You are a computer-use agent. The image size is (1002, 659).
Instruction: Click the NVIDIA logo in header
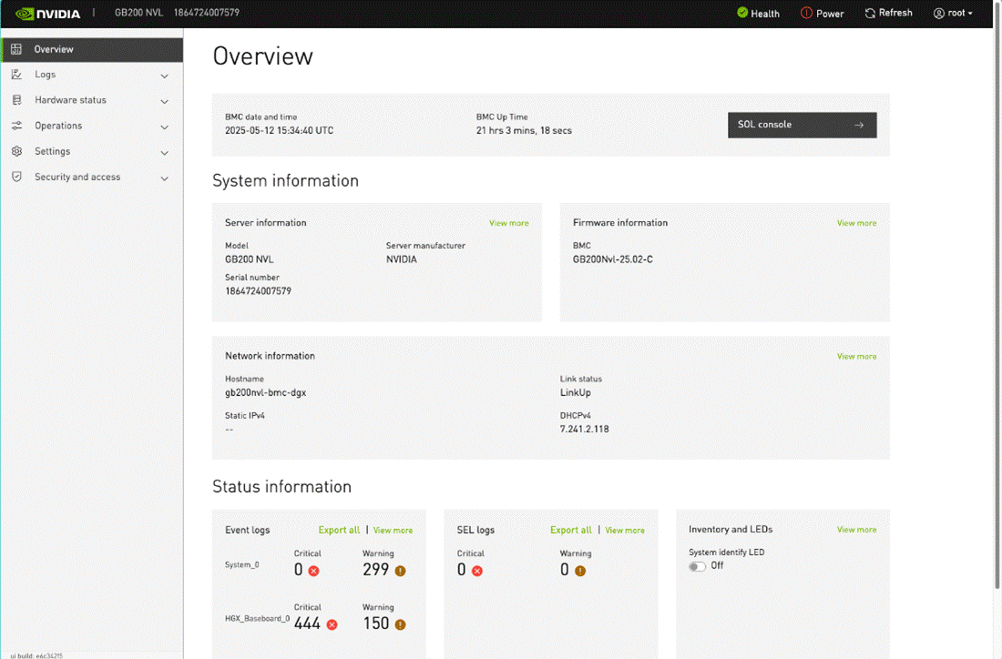point(48,14)
